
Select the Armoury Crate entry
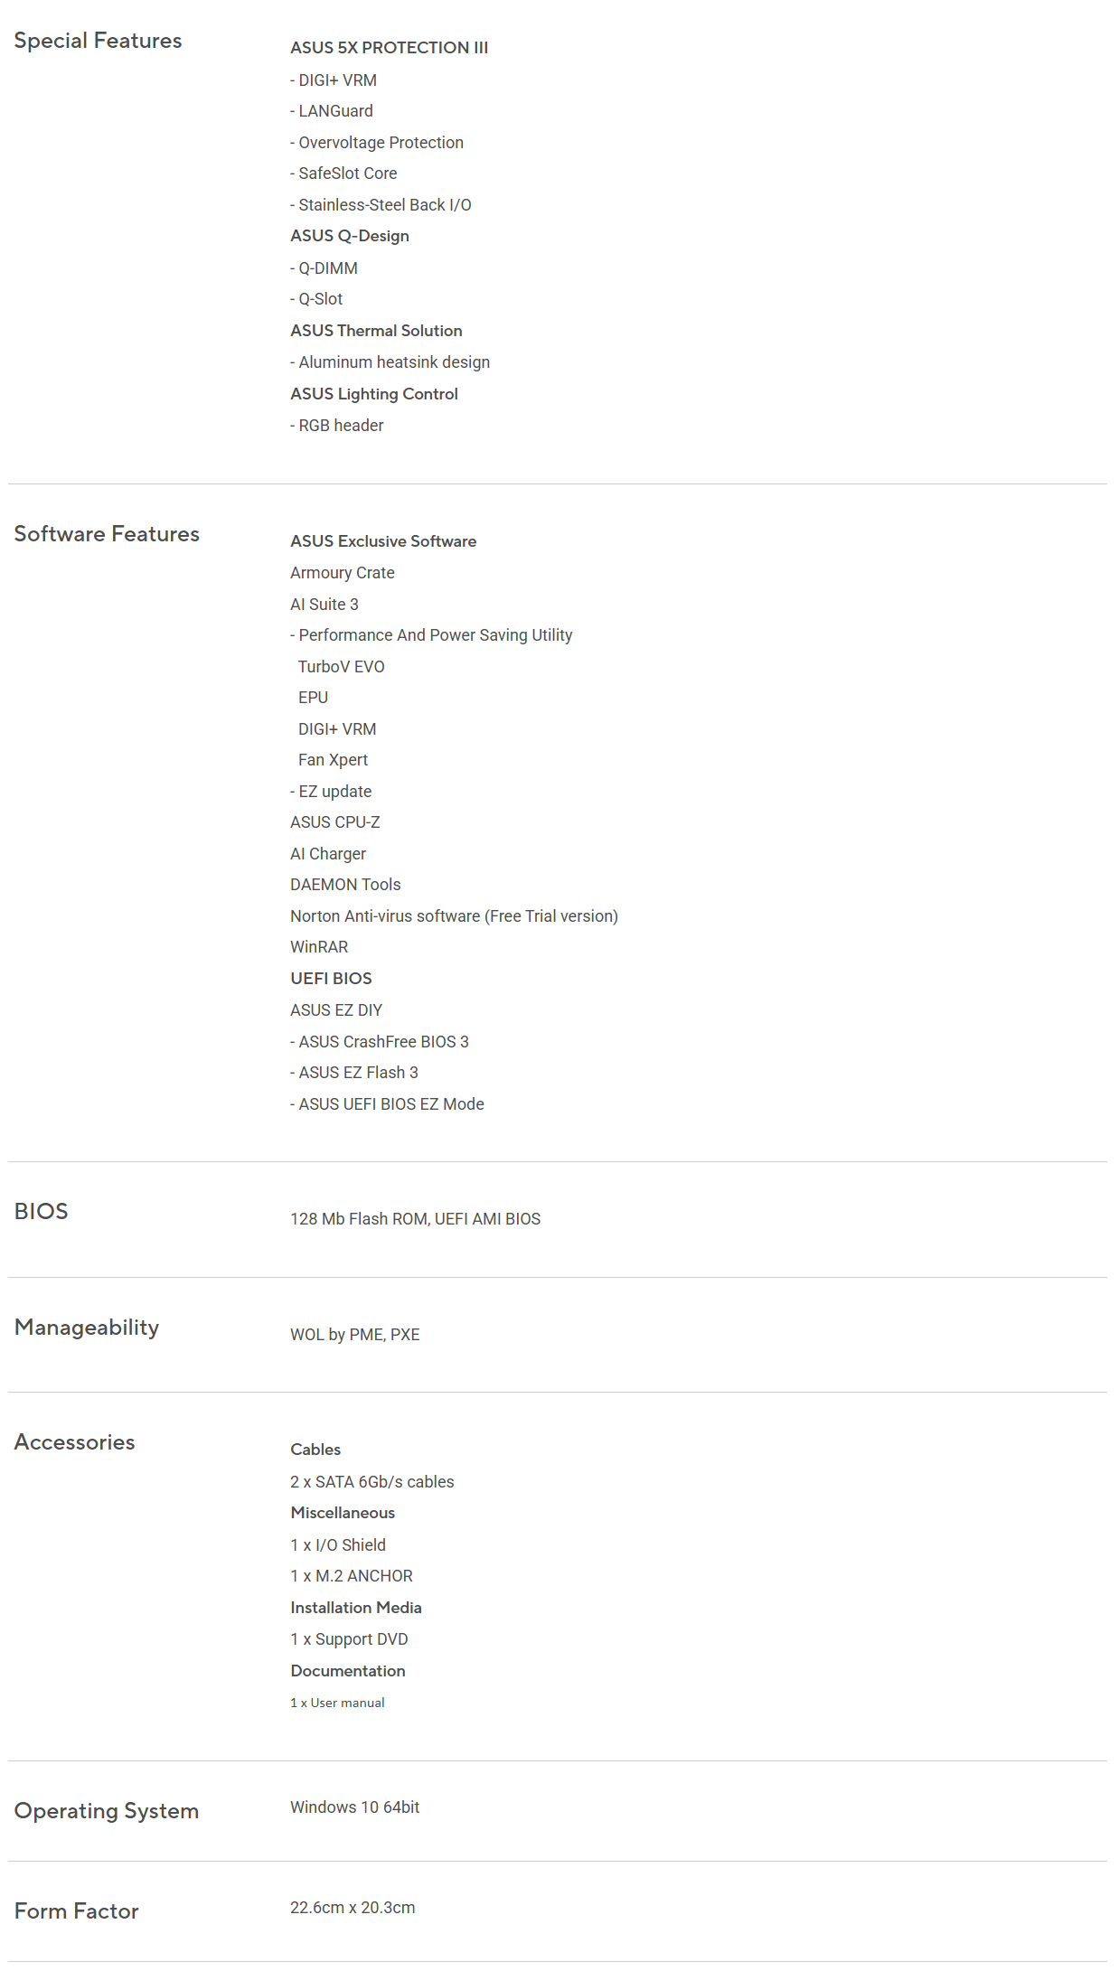pos(343,573)
